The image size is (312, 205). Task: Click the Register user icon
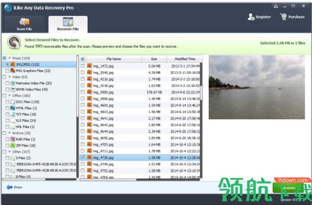251,17
